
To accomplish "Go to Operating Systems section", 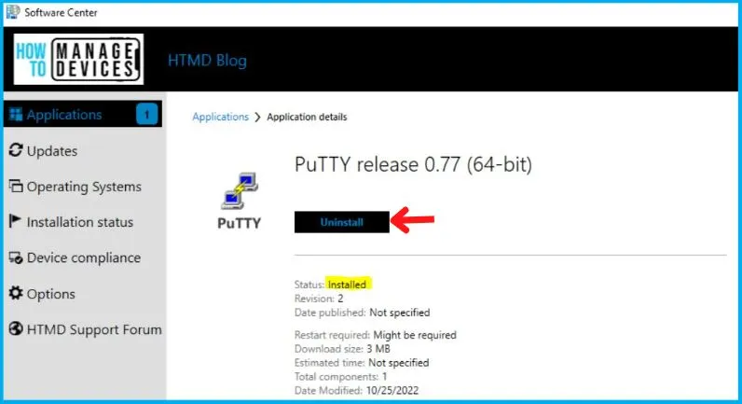I will pyautogui.click(x=84, y=187).
